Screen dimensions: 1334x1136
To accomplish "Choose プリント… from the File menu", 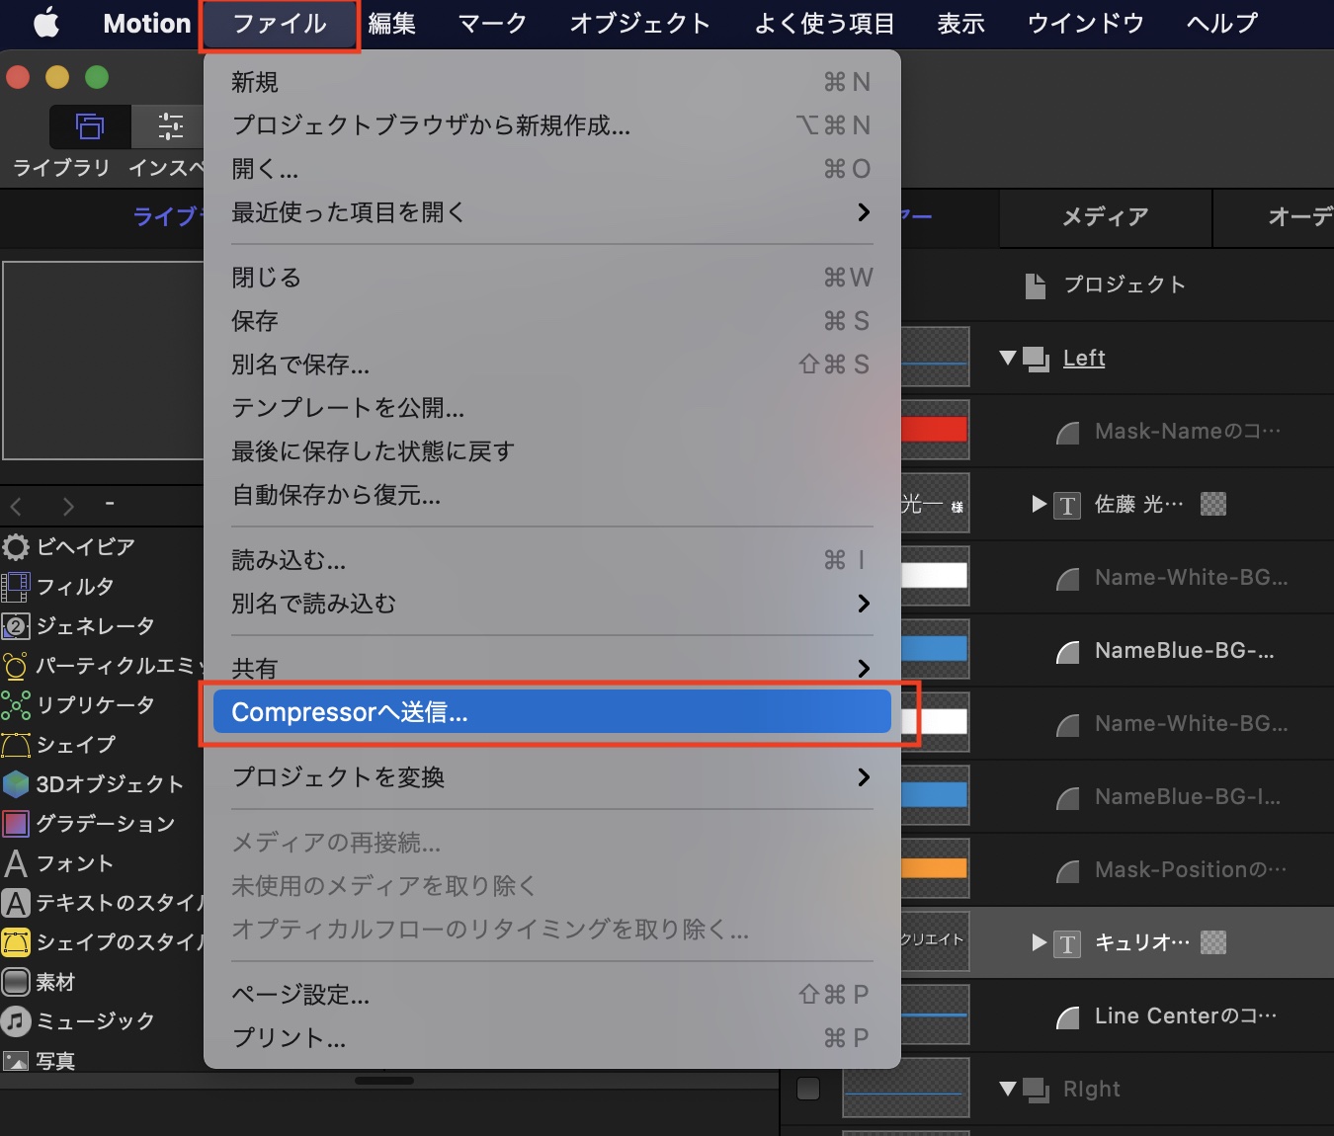I will point(551,1038).
